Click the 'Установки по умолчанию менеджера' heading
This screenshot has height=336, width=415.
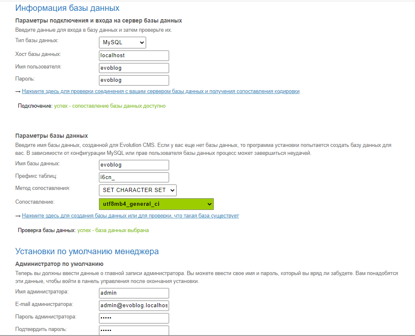tap(87, 251)
